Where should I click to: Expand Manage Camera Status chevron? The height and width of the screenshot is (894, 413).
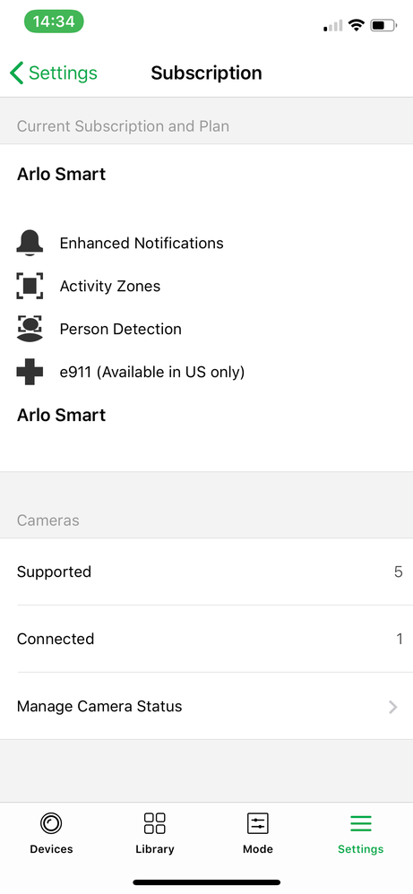tap(393, 707)
